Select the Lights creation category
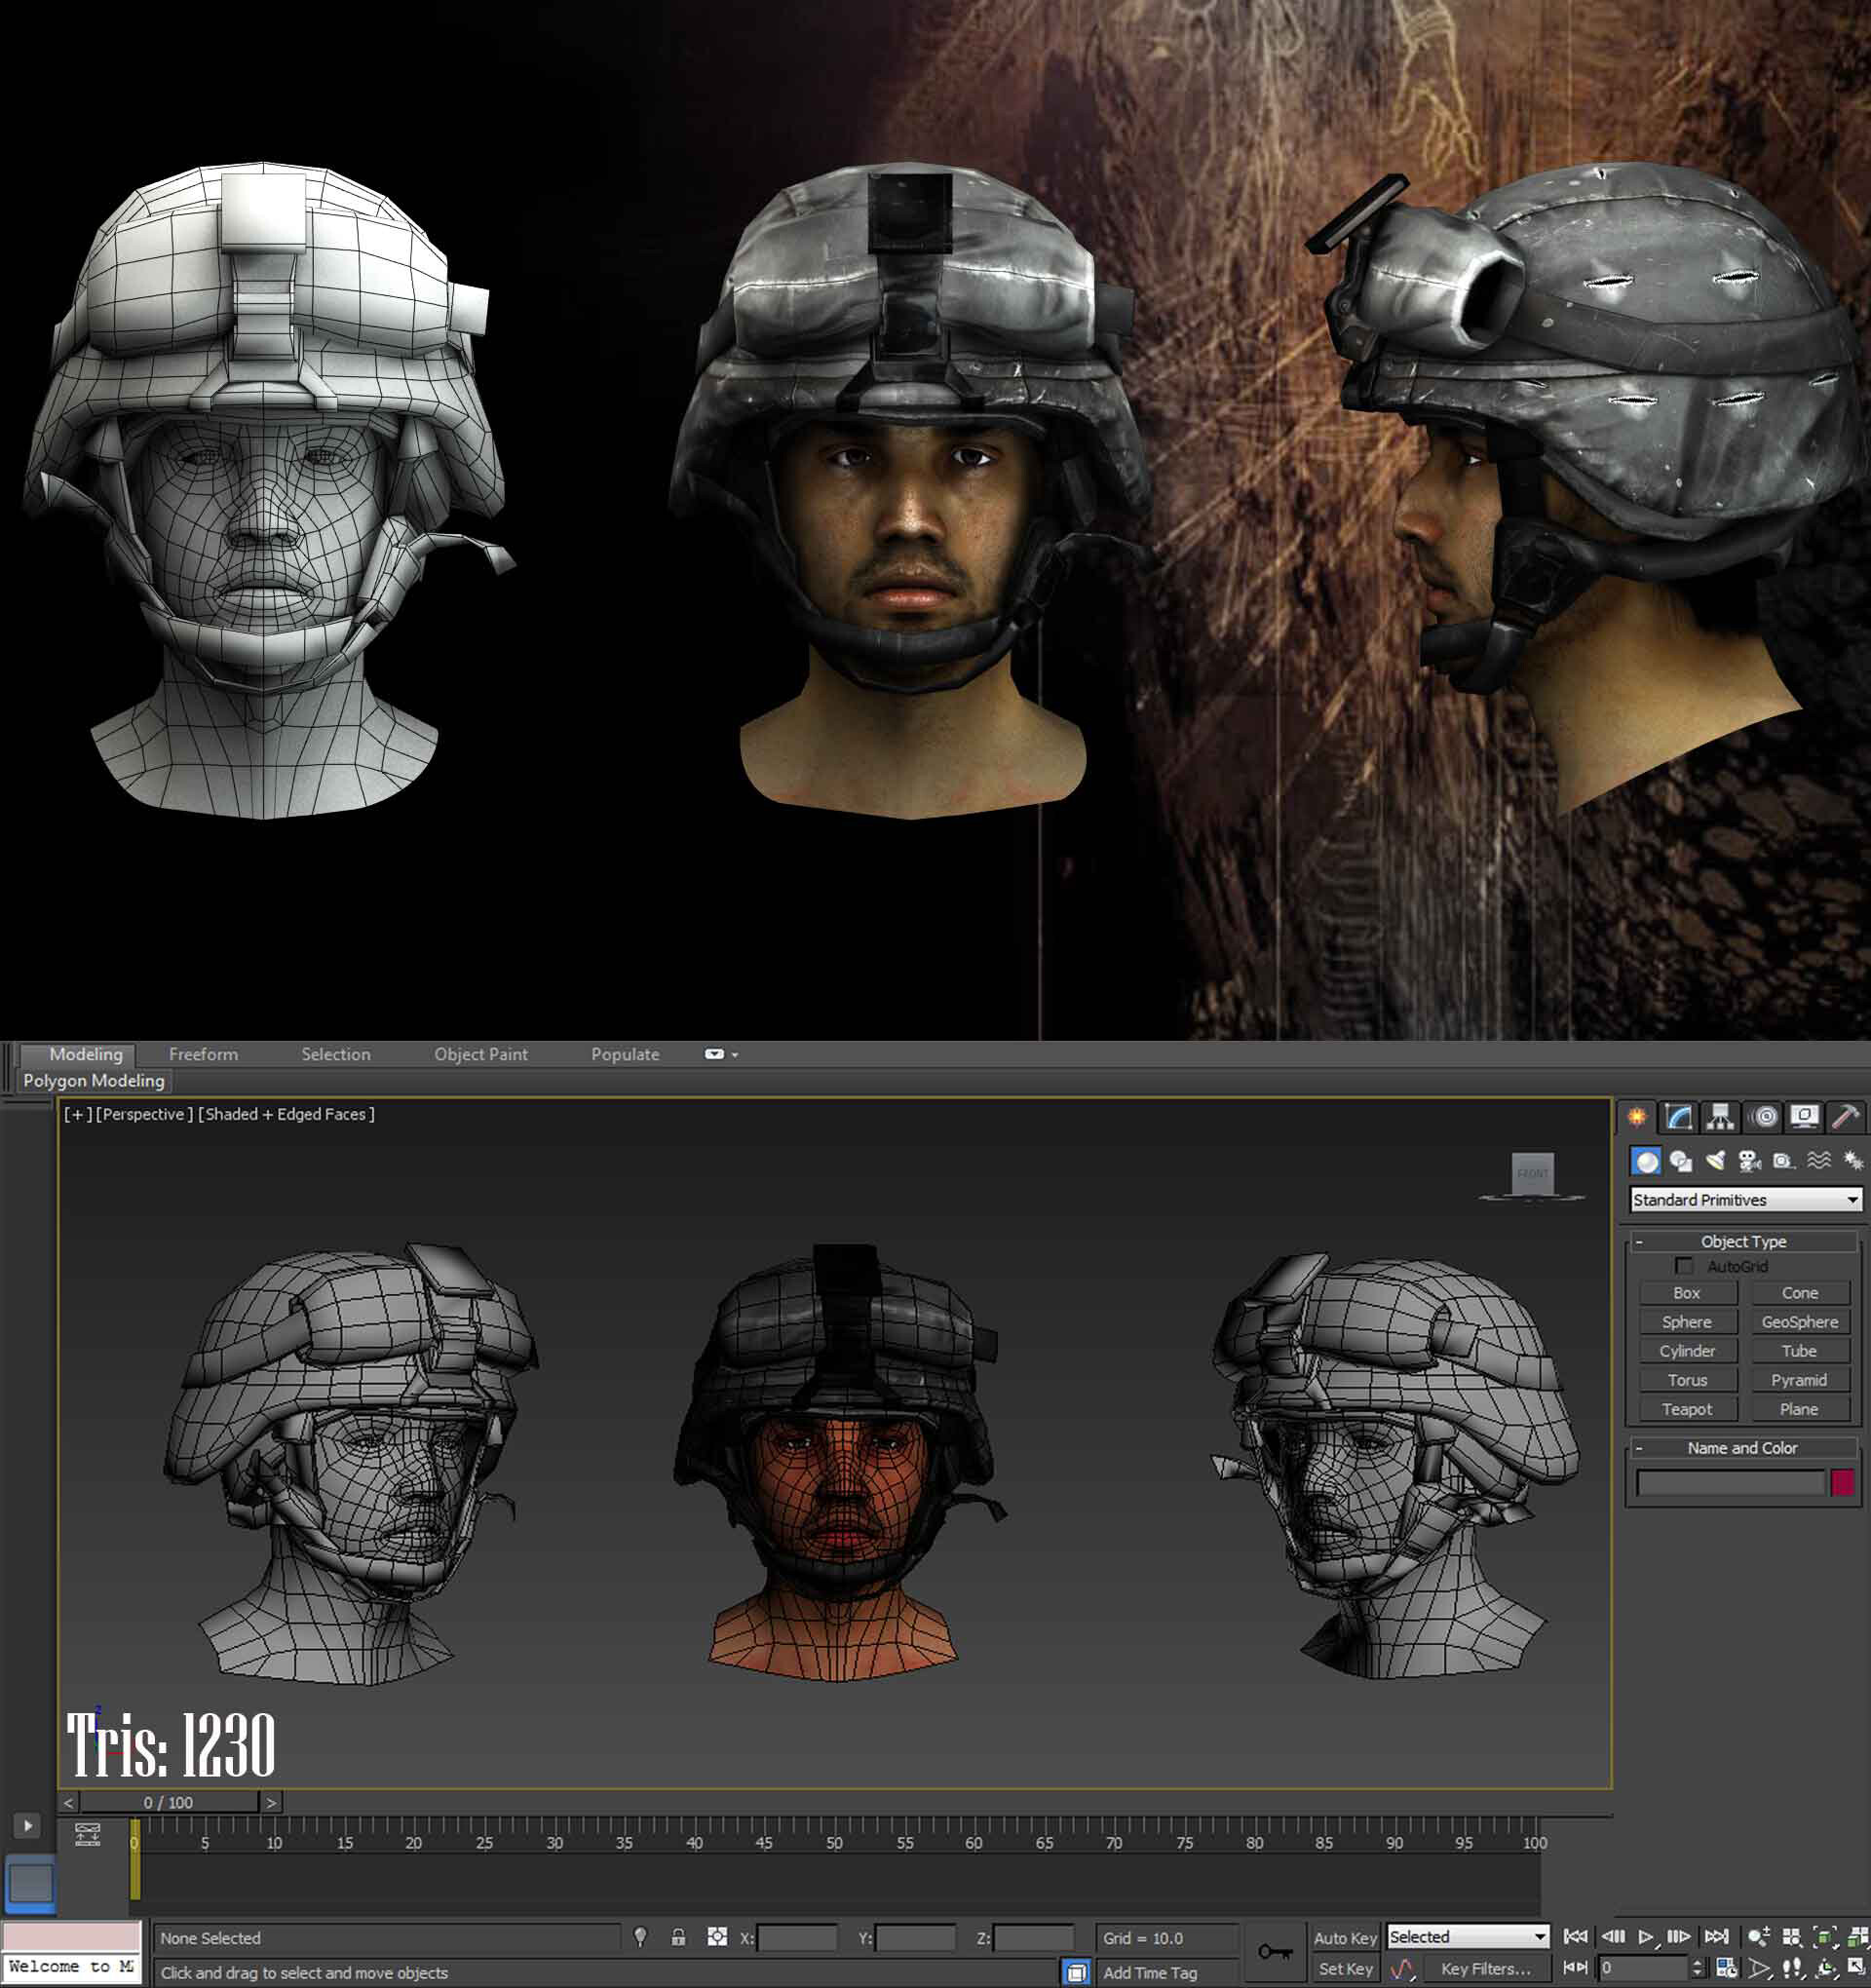1871x1988 pixels. point(1716,1160)
